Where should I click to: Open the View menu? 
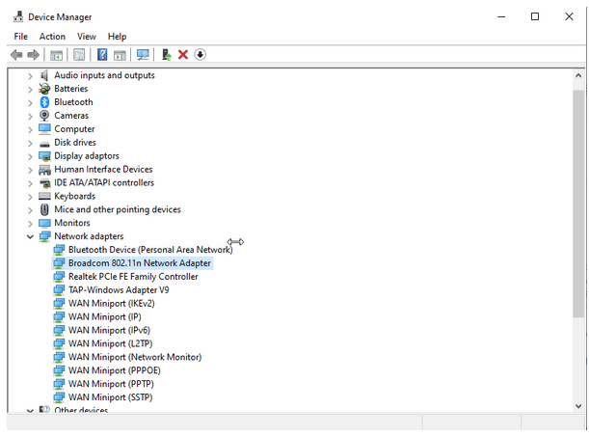(87, 37)
